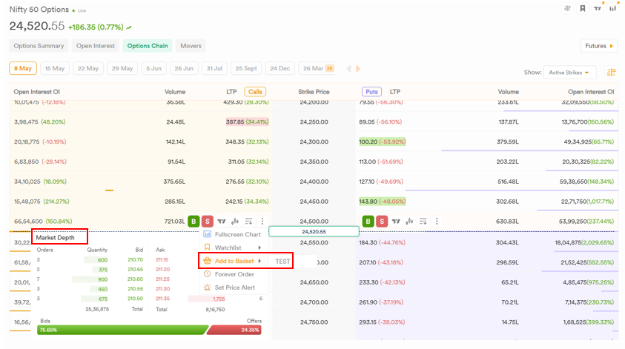
Task: Click call open interest 34,10,025 value
Action: tap(27, 182)
